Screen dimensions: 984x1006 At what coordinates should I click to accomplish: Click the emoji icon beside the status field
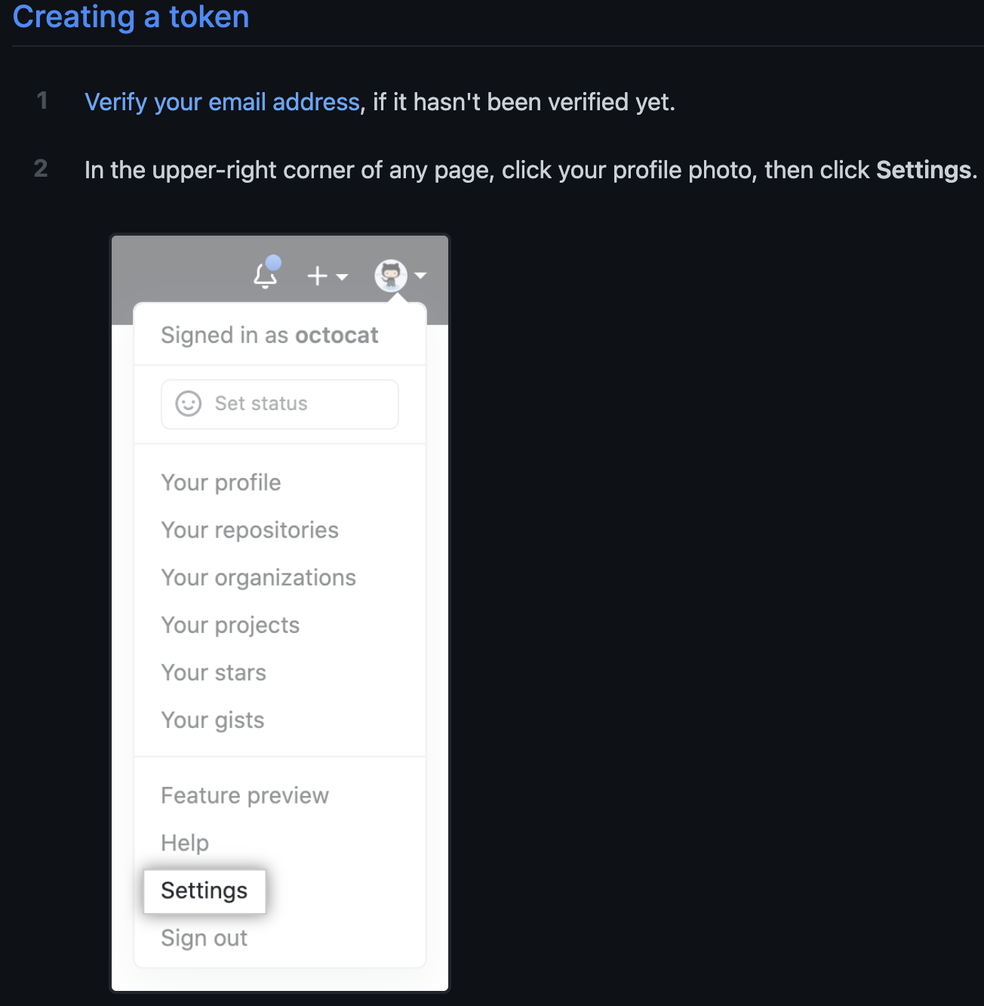tap(188, 403)
